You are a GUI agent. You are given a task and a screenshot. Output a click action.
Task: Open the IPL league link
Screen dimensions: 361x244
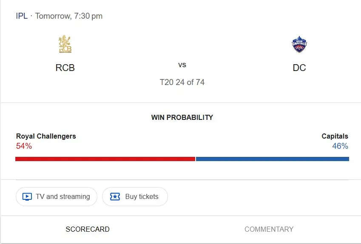(22, 16)
